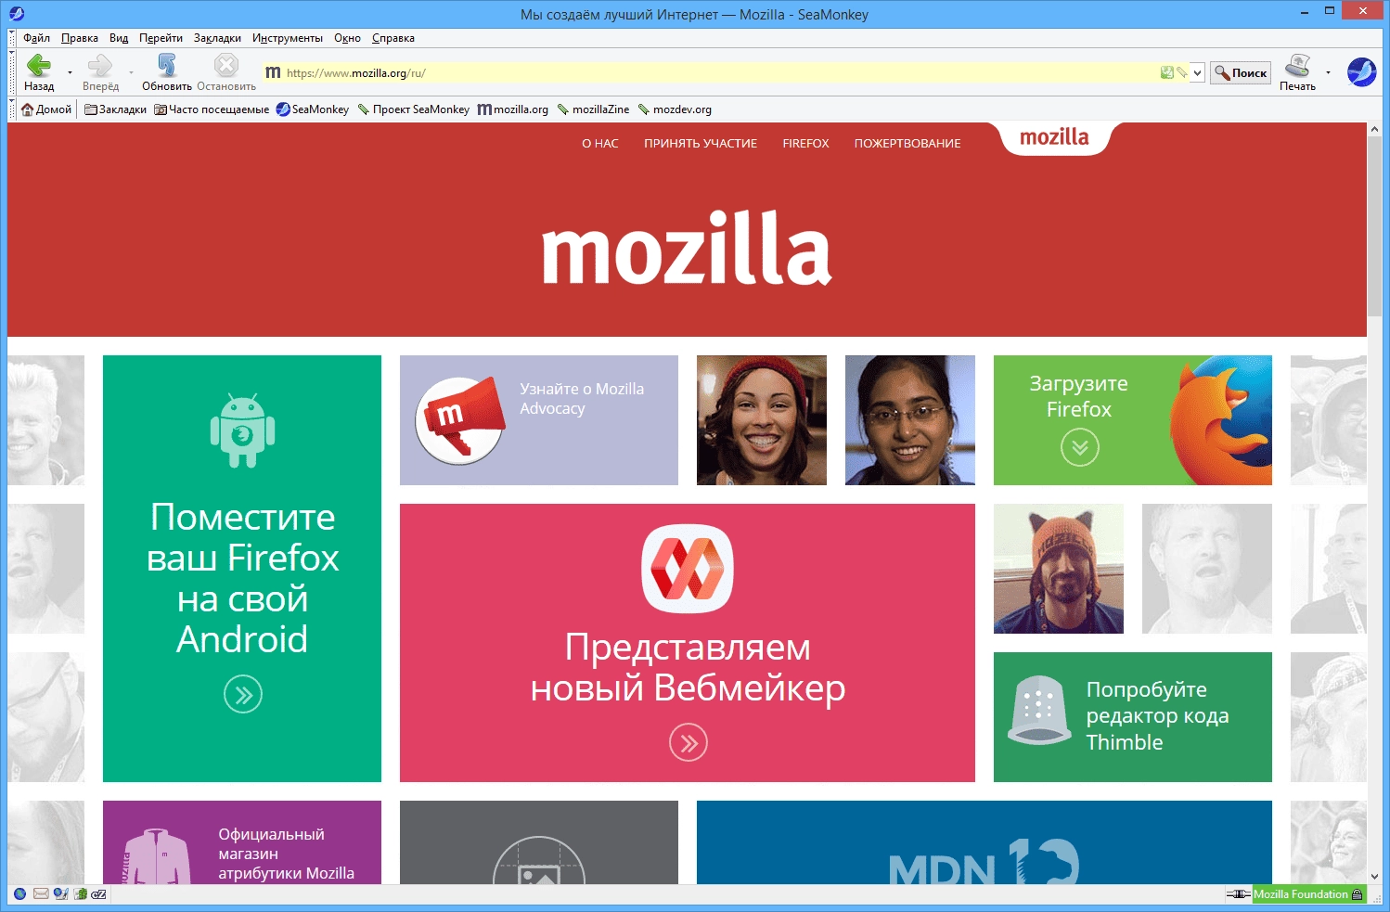Open Address Book from the status bar
The image size is (1390, 912).
(81, 894)
